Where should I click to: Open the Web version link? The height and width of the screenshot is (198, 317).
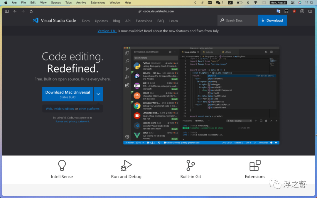(x=49, y=109)
